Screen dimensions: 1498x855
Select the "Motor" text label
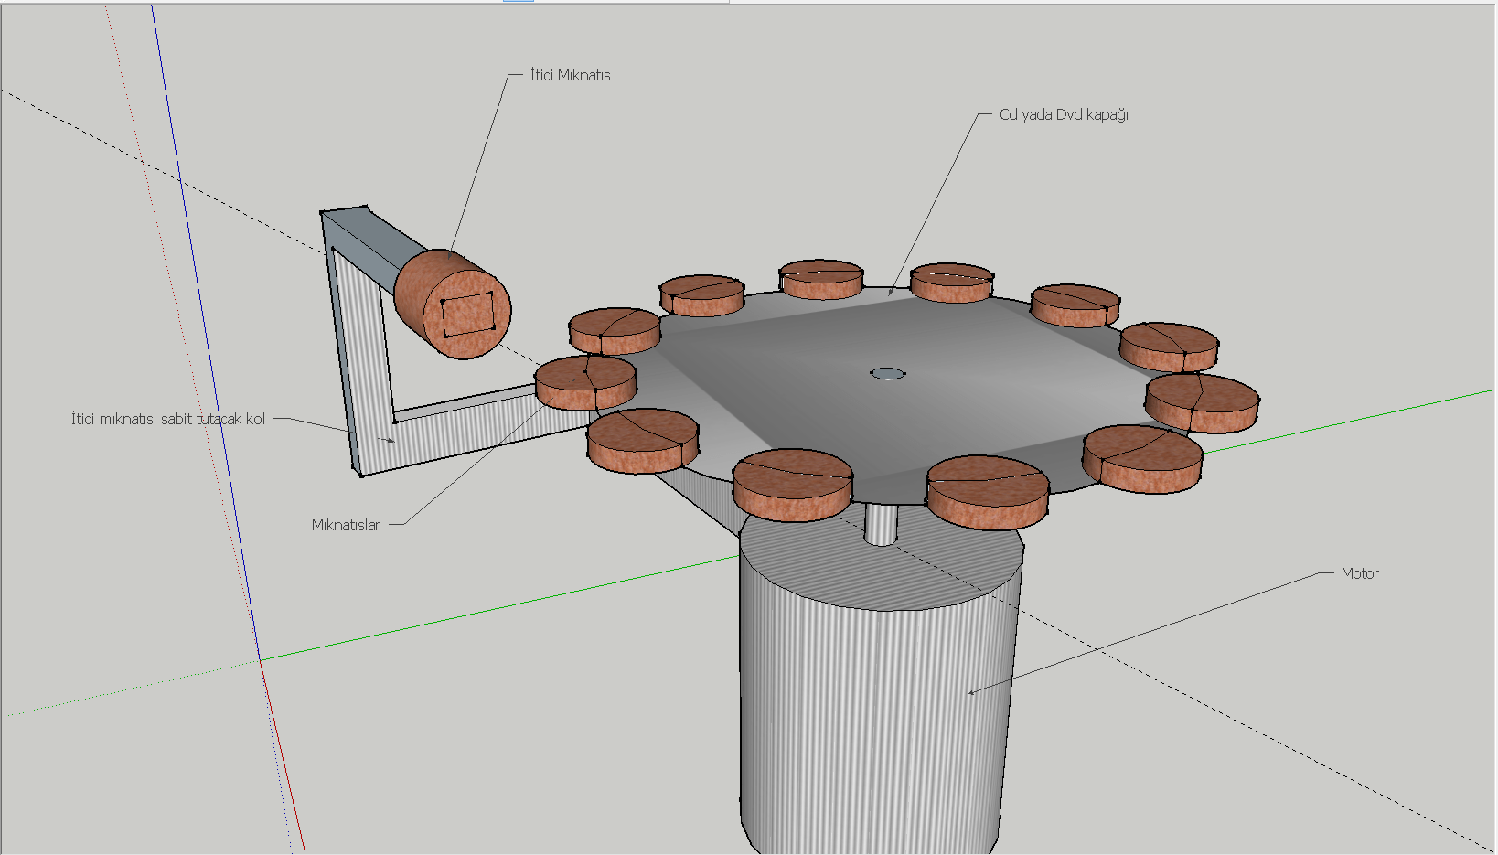click(1359, 574)
